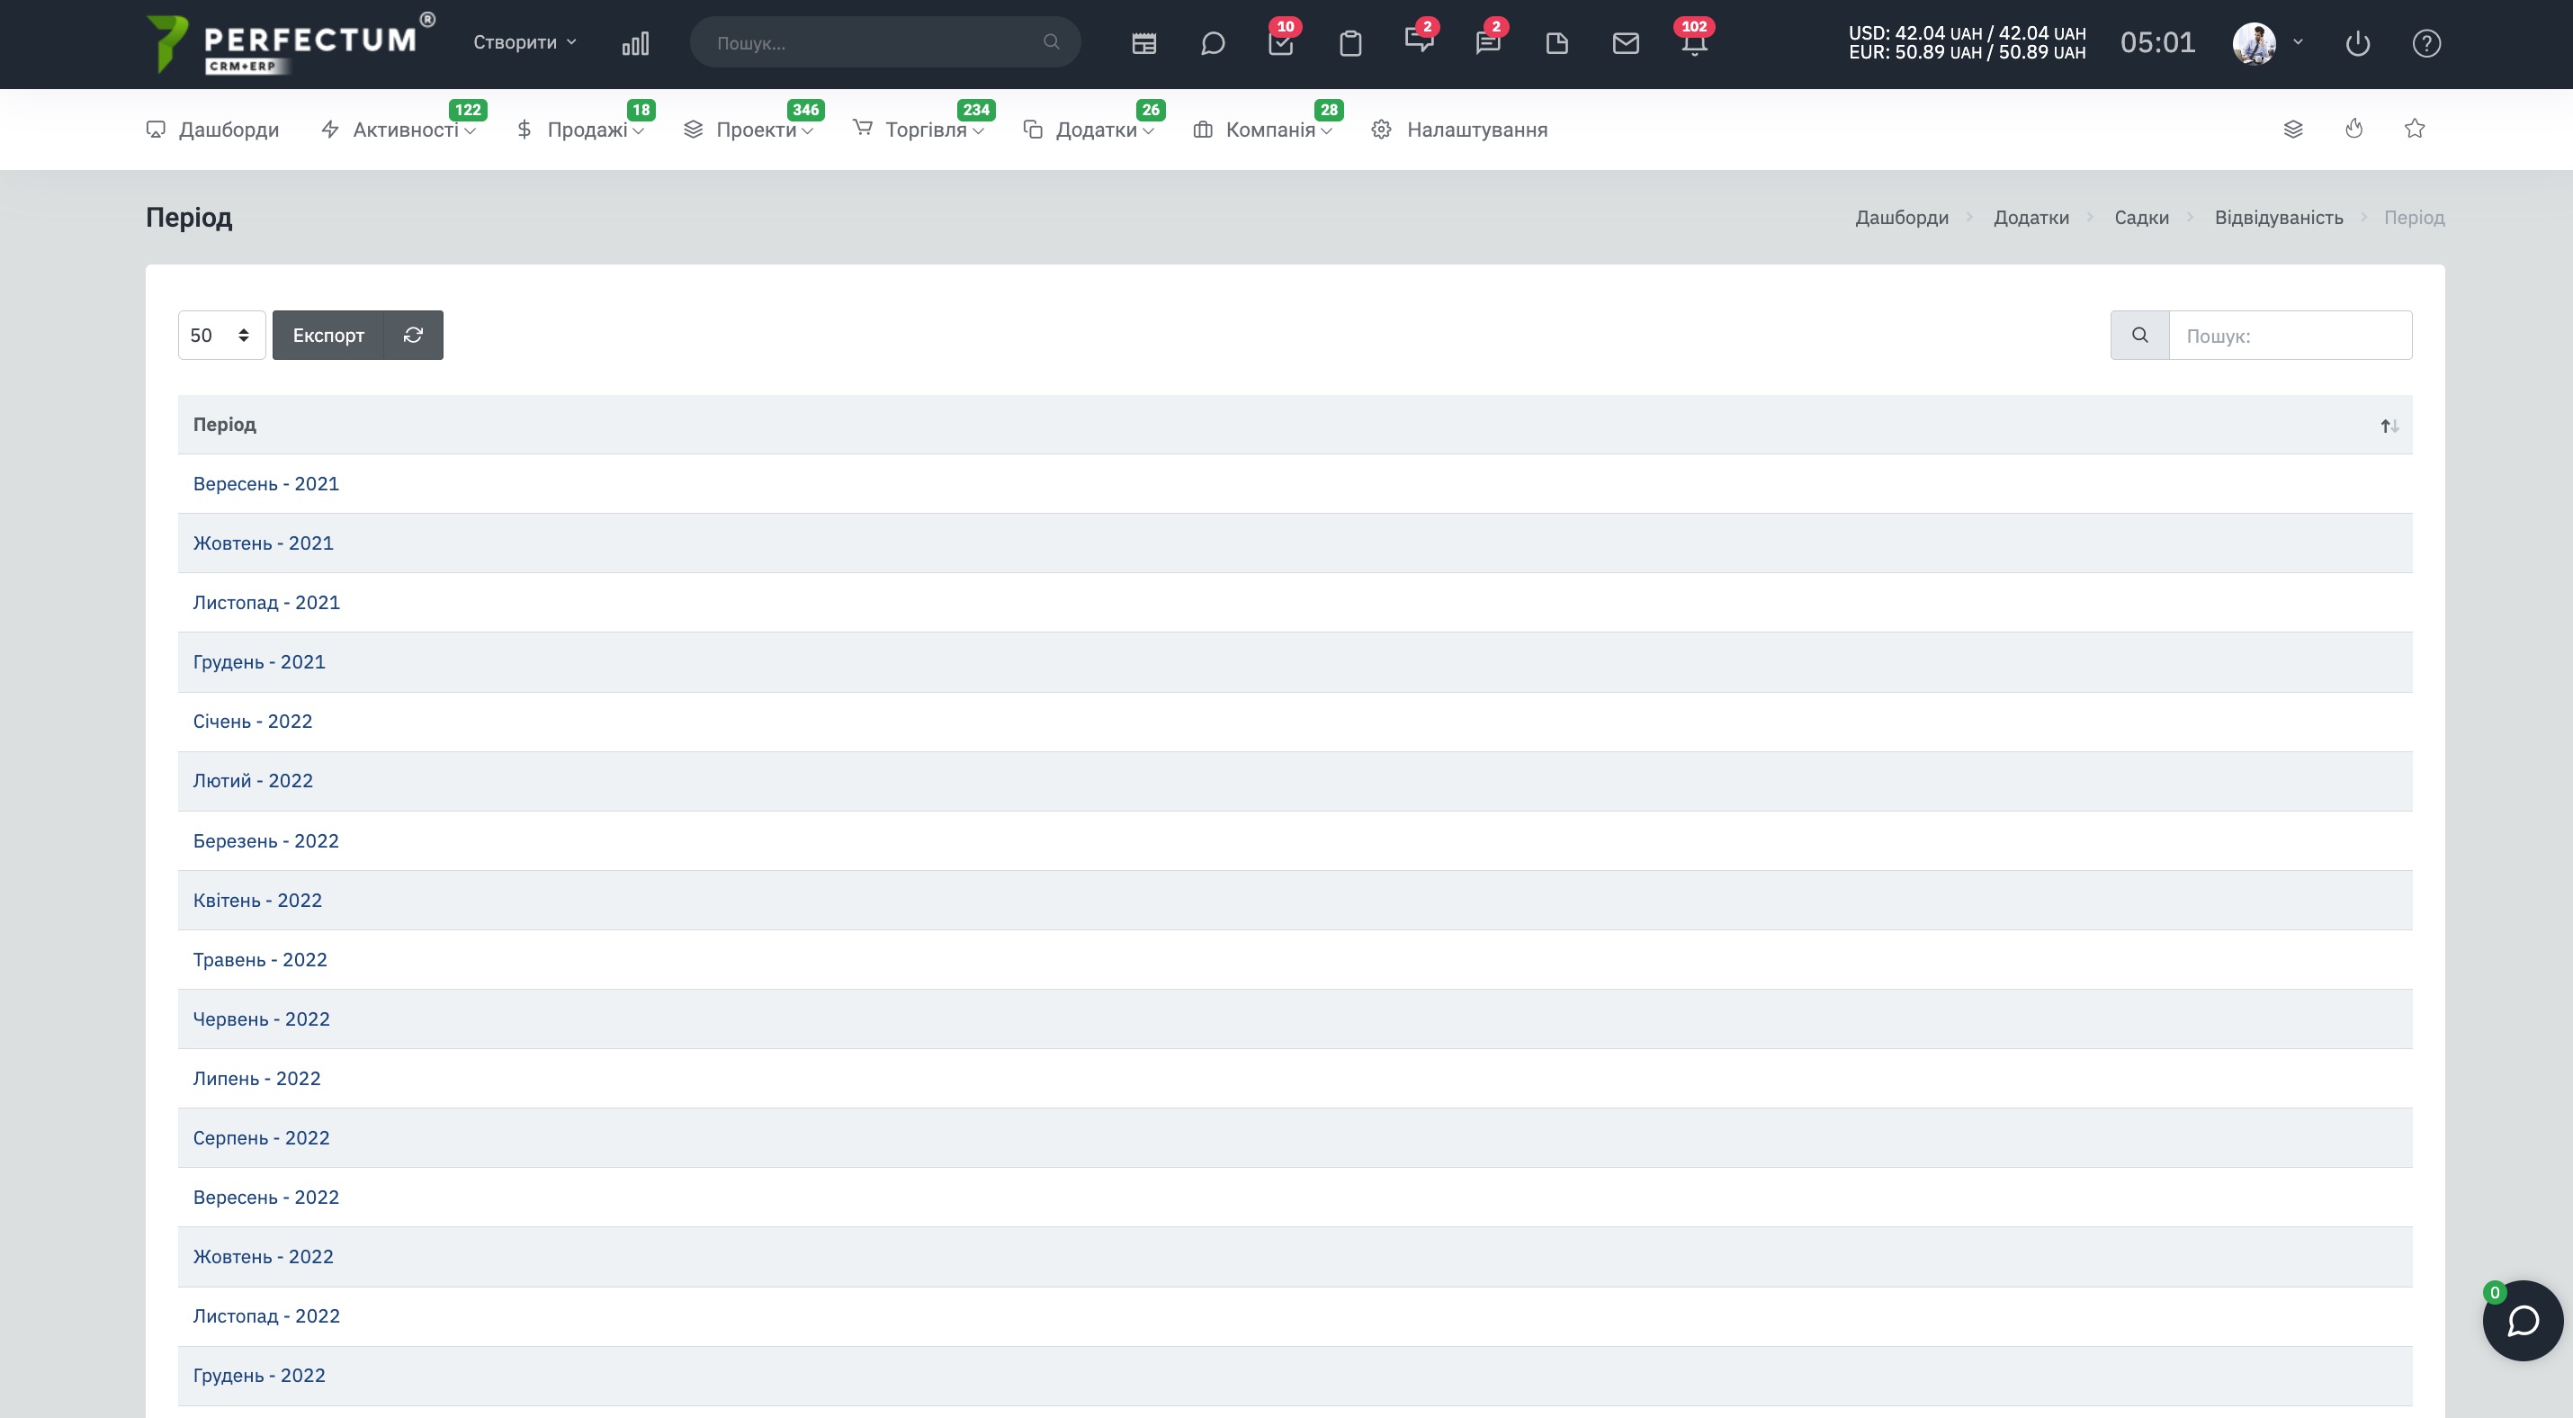
Task: Open notifications bell with badge 102
Action: [1694, 43]
